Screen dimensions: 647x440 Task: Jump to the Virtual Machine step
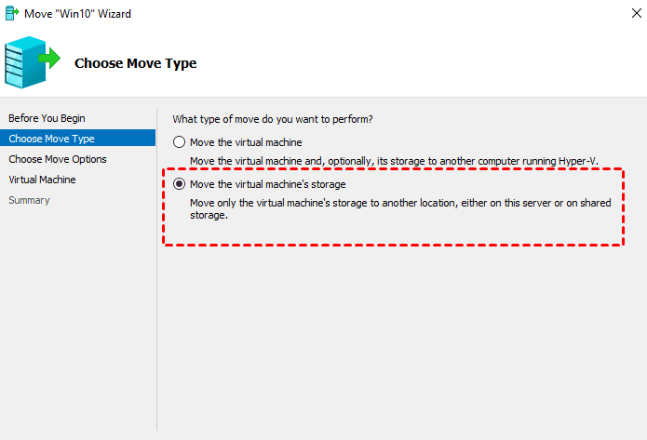coord(42,180)
